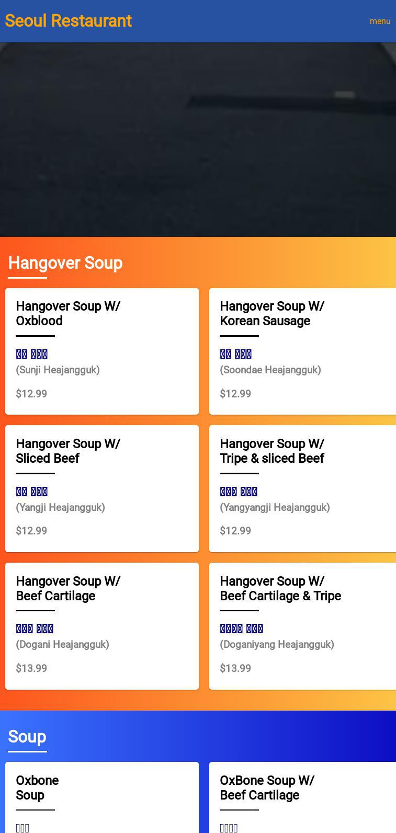Image resolution: width=396 pixels, height=833 pixels.
Task: Click the Seoul Restaurant title
Action: (x=68, y=21)
